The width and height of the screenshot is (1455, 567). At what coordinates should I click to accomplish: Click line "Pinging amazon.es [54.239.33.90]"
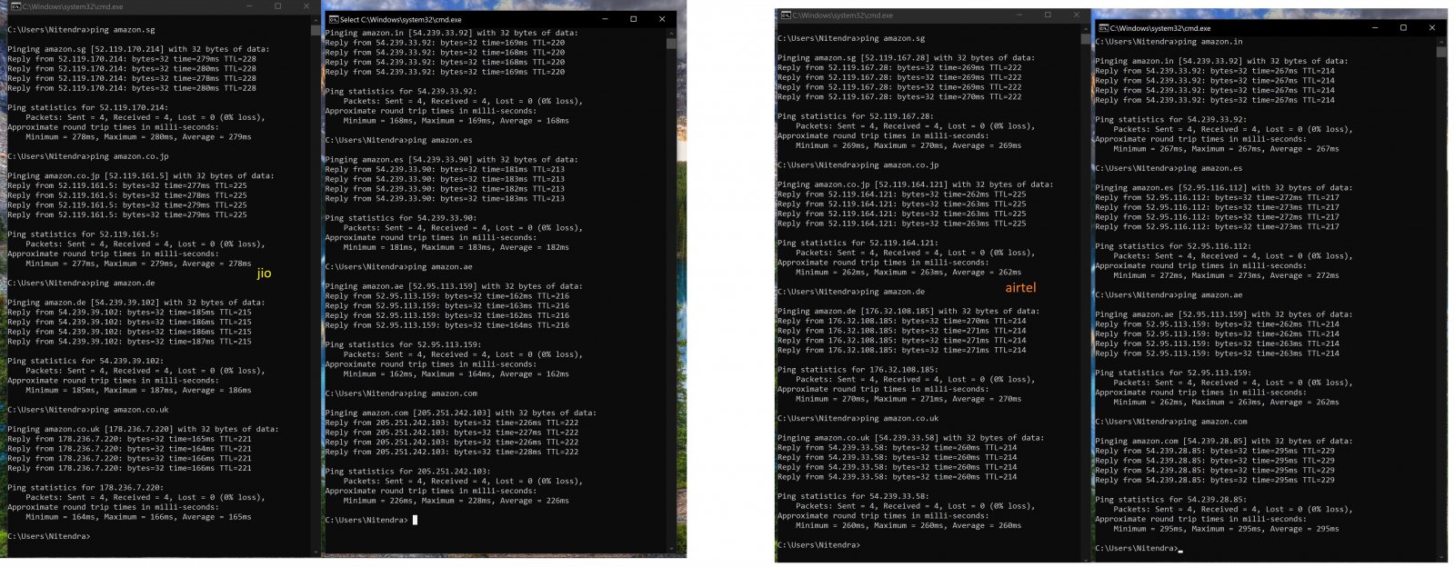[x=451, y=160]
